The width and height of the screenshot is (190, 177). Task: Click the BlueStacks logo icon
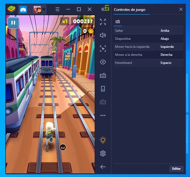click(11, 9)
